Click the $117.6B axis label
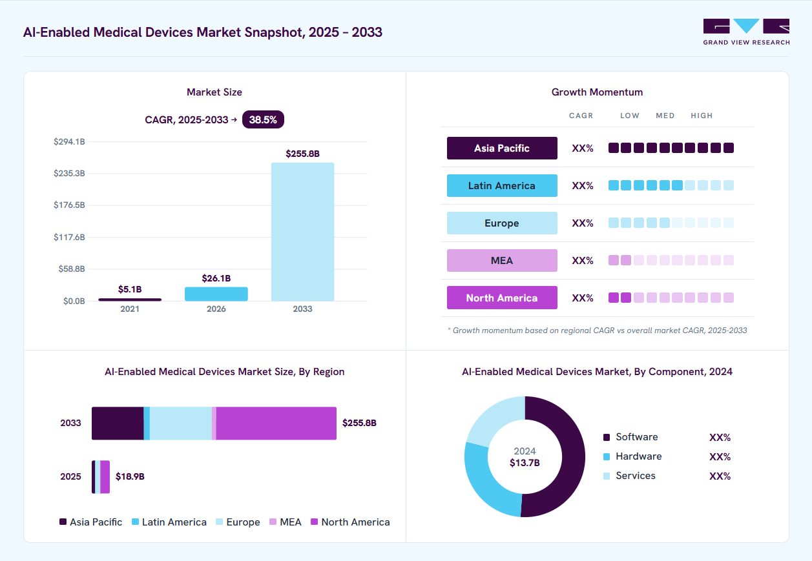 point(69,237)
